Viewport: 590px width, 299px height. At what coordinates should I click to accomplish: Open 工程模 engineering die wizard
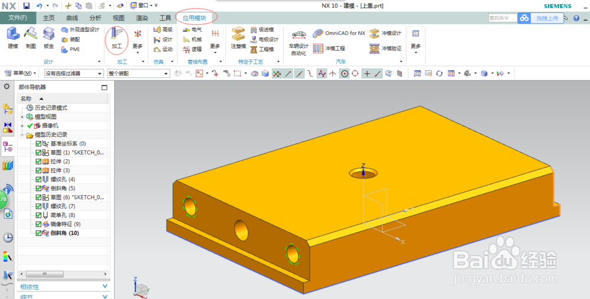[263, 50]
